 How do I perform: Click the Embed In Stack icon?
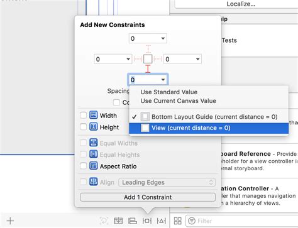pos(118,220)
